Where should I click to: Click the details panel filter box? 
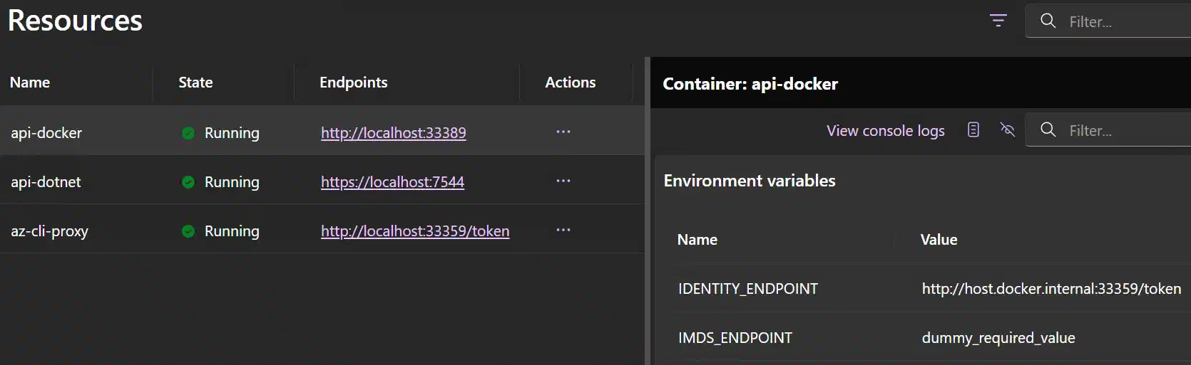pos(1108,129)
